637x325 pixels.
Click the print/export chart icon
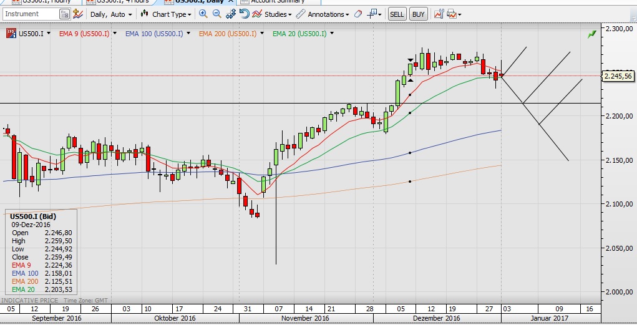[x=454, y=14]
